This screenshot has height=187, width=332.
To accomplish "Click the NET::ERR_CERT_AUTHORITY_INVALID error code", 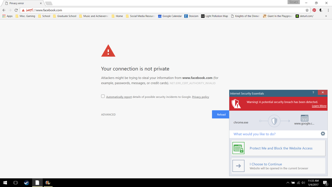I will pyautogui.click(x=193, y=83).
